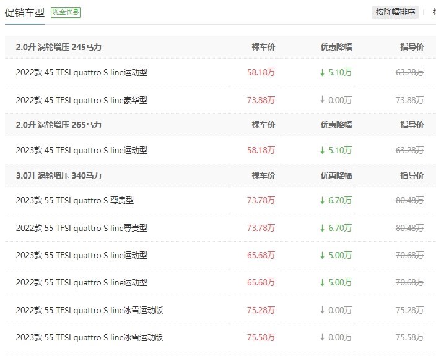Viewport: 436px width, 357px height.
Task: Click 5.00万 discount of 2022款 55 运动型
Action: [x=336, y=282]
